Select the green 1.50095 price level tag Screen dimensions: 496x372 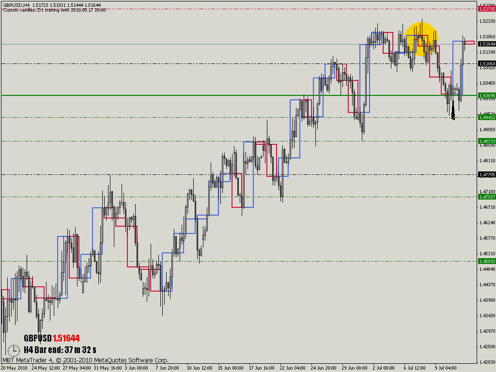point(487,95)
